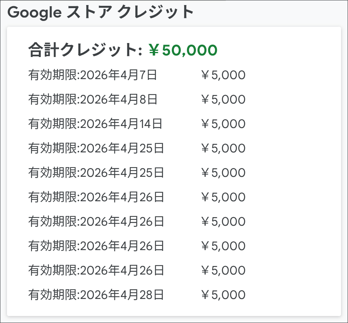Select the first 2026年4月26日 expiry entry
Screen dimensions: 348x323
(96, 197)
